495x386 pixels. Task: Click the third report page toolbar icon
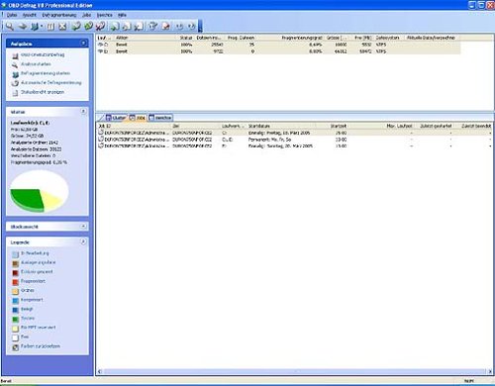click(139, 26)
